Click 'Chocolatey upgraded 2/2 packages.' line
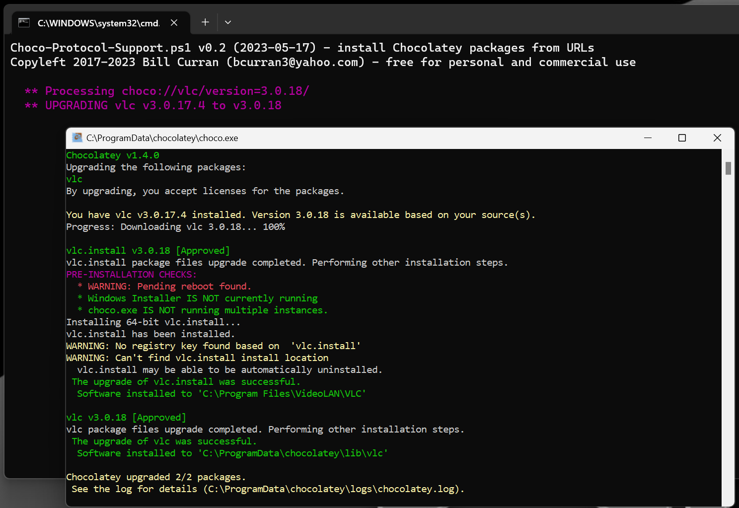 (x=156, y=477)
